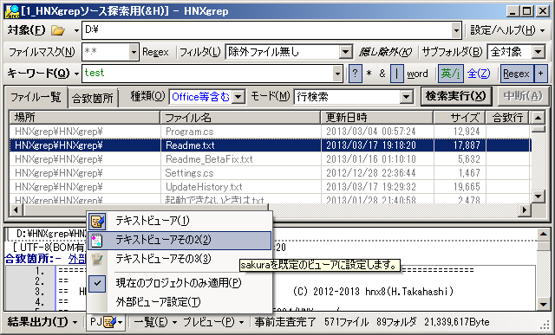Viewport: 555px width, 335px height.
Task: Toggle the ? wildcard button
Action: click(x=355, y=74)
